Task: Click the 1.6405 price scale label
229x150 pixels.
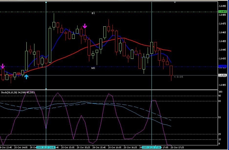Action: pos(223,85)
